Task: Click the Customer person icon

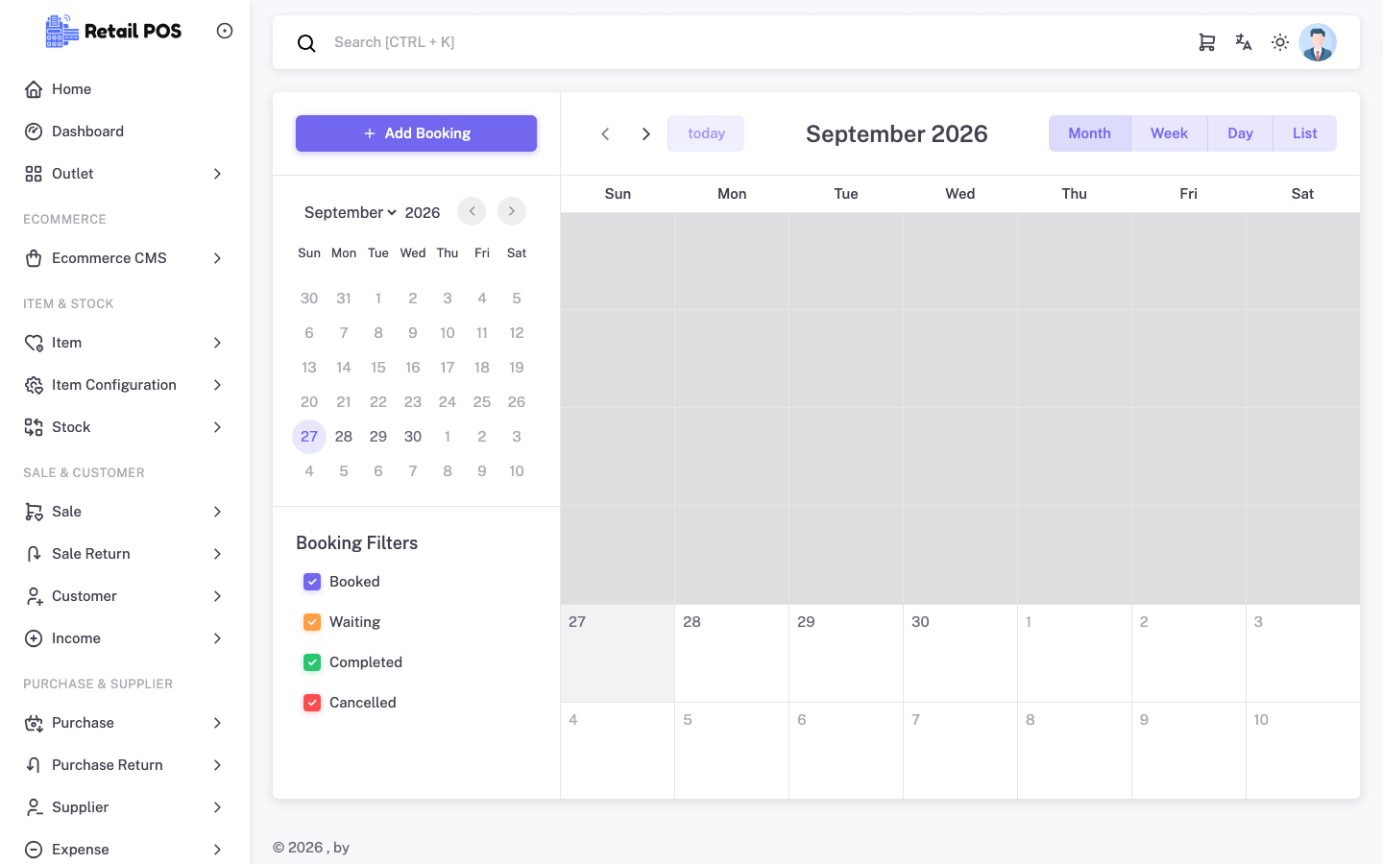Action: [x=34, y=596]
